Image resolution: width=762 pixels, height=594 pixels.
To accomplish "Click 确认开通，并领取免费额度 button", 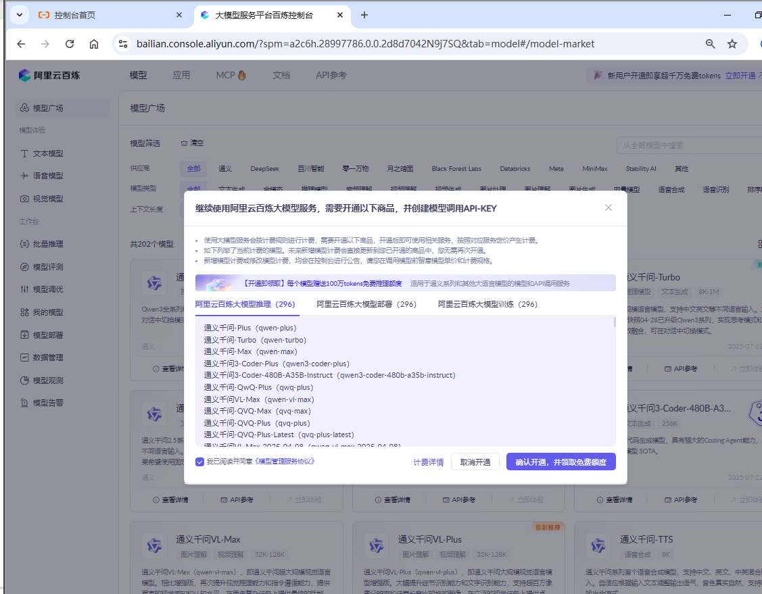I will tap(561, 462).
